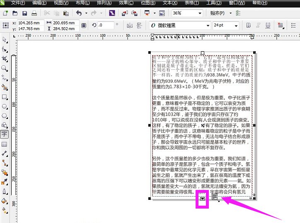This screenshot has width=300, height=223.
Task: Mirror the object horizontally
Action: pos(130,26)
